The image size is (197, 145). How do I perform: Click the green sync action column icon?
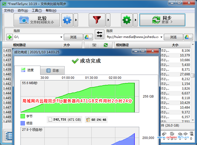click(x=106, y=45)
